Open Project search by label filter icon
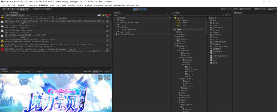The image size is (277, 112). 227,15
